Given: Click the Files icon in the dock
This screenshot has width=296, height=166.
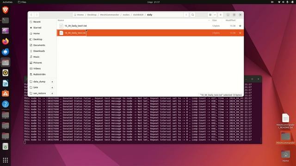Looking at the screenshot, I should (x=5, y=62).
